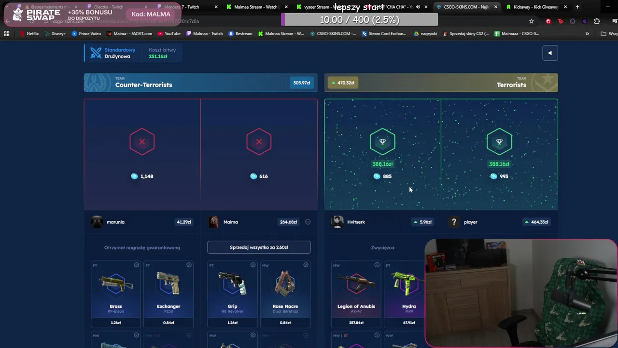Viewport: 618px width, 348px height.
Task: Open Prime Video bookmark
Action: click(x=86, y=34)
